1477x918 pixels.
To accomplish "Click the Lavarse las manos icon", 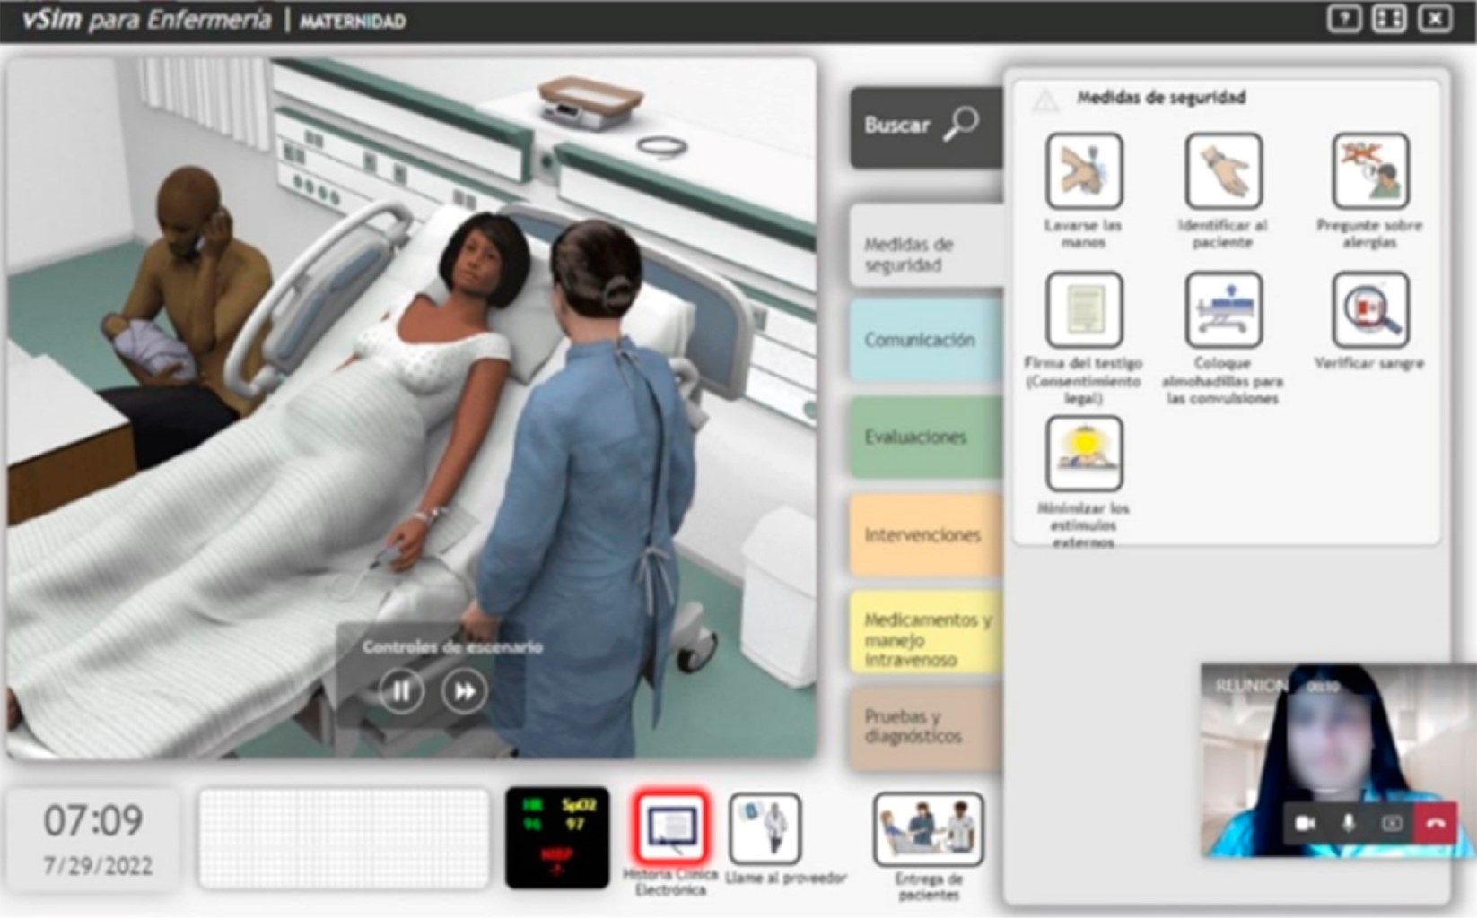I will click(x=1084, y=171).
